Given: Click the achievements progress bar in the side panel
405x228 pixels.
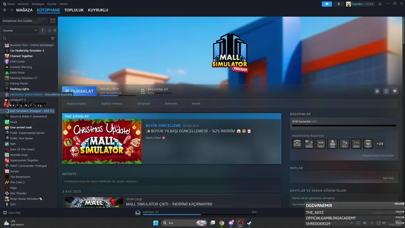Looking at the screenshot, I should pos(344,126).
